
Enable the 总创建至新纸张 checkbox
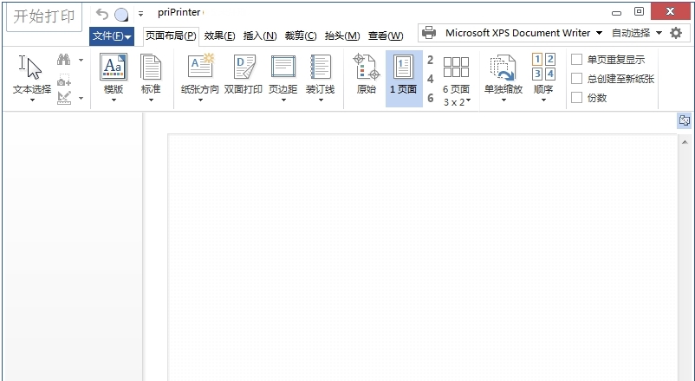(576, 79)
